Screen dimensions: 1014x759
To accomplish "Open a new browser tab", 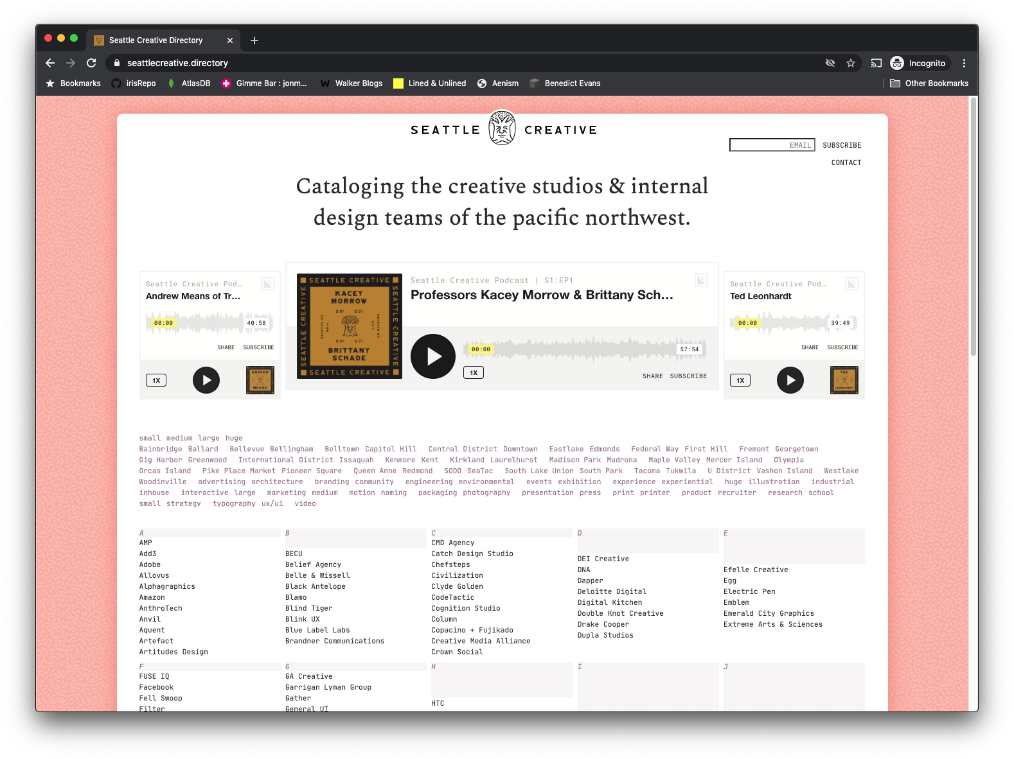I will point(254,40).
